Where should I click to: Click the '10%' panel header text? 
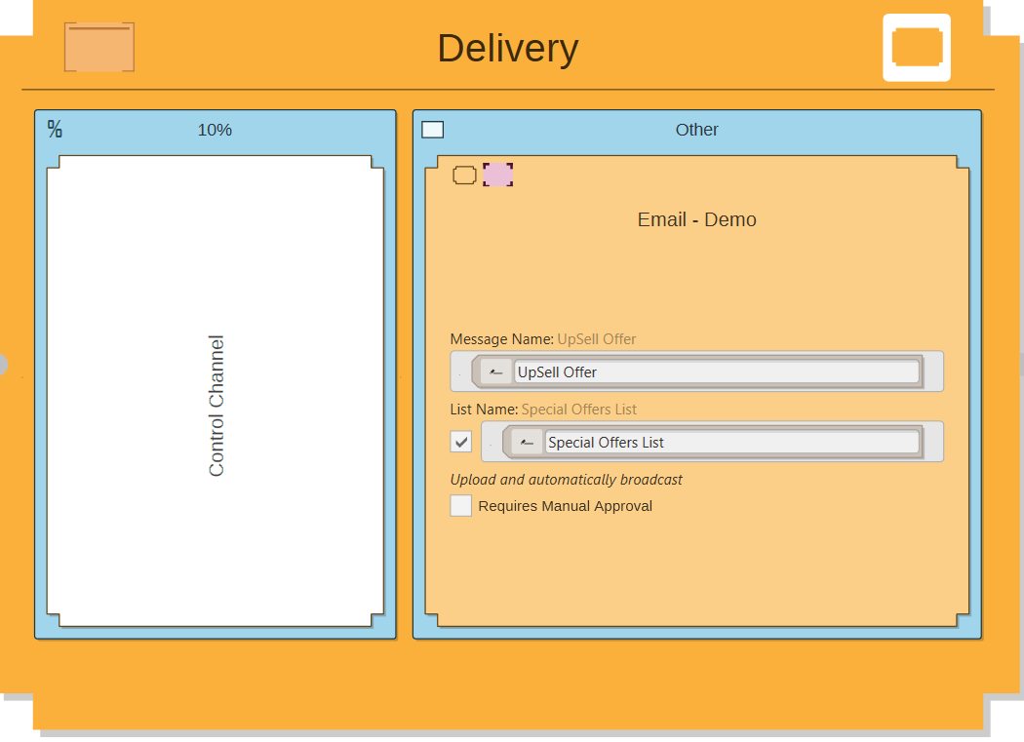coord(215,130)
